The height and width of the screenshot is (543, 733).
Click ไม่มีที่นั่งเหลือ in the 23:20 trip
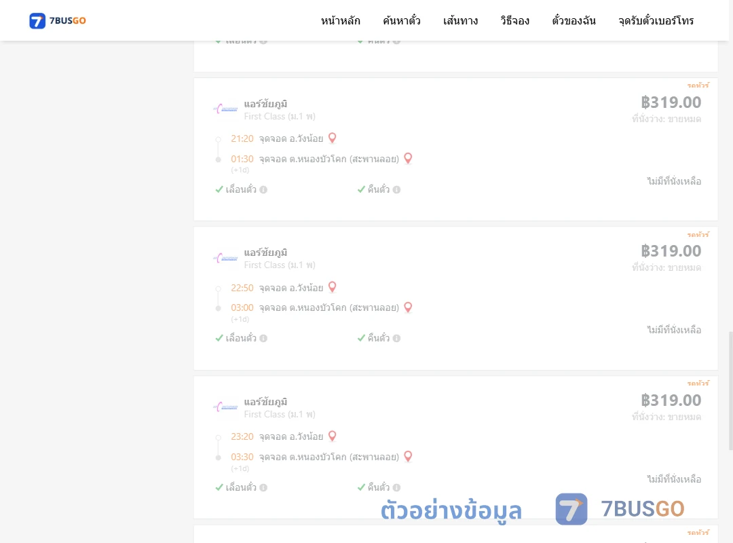tap(674, 479)
